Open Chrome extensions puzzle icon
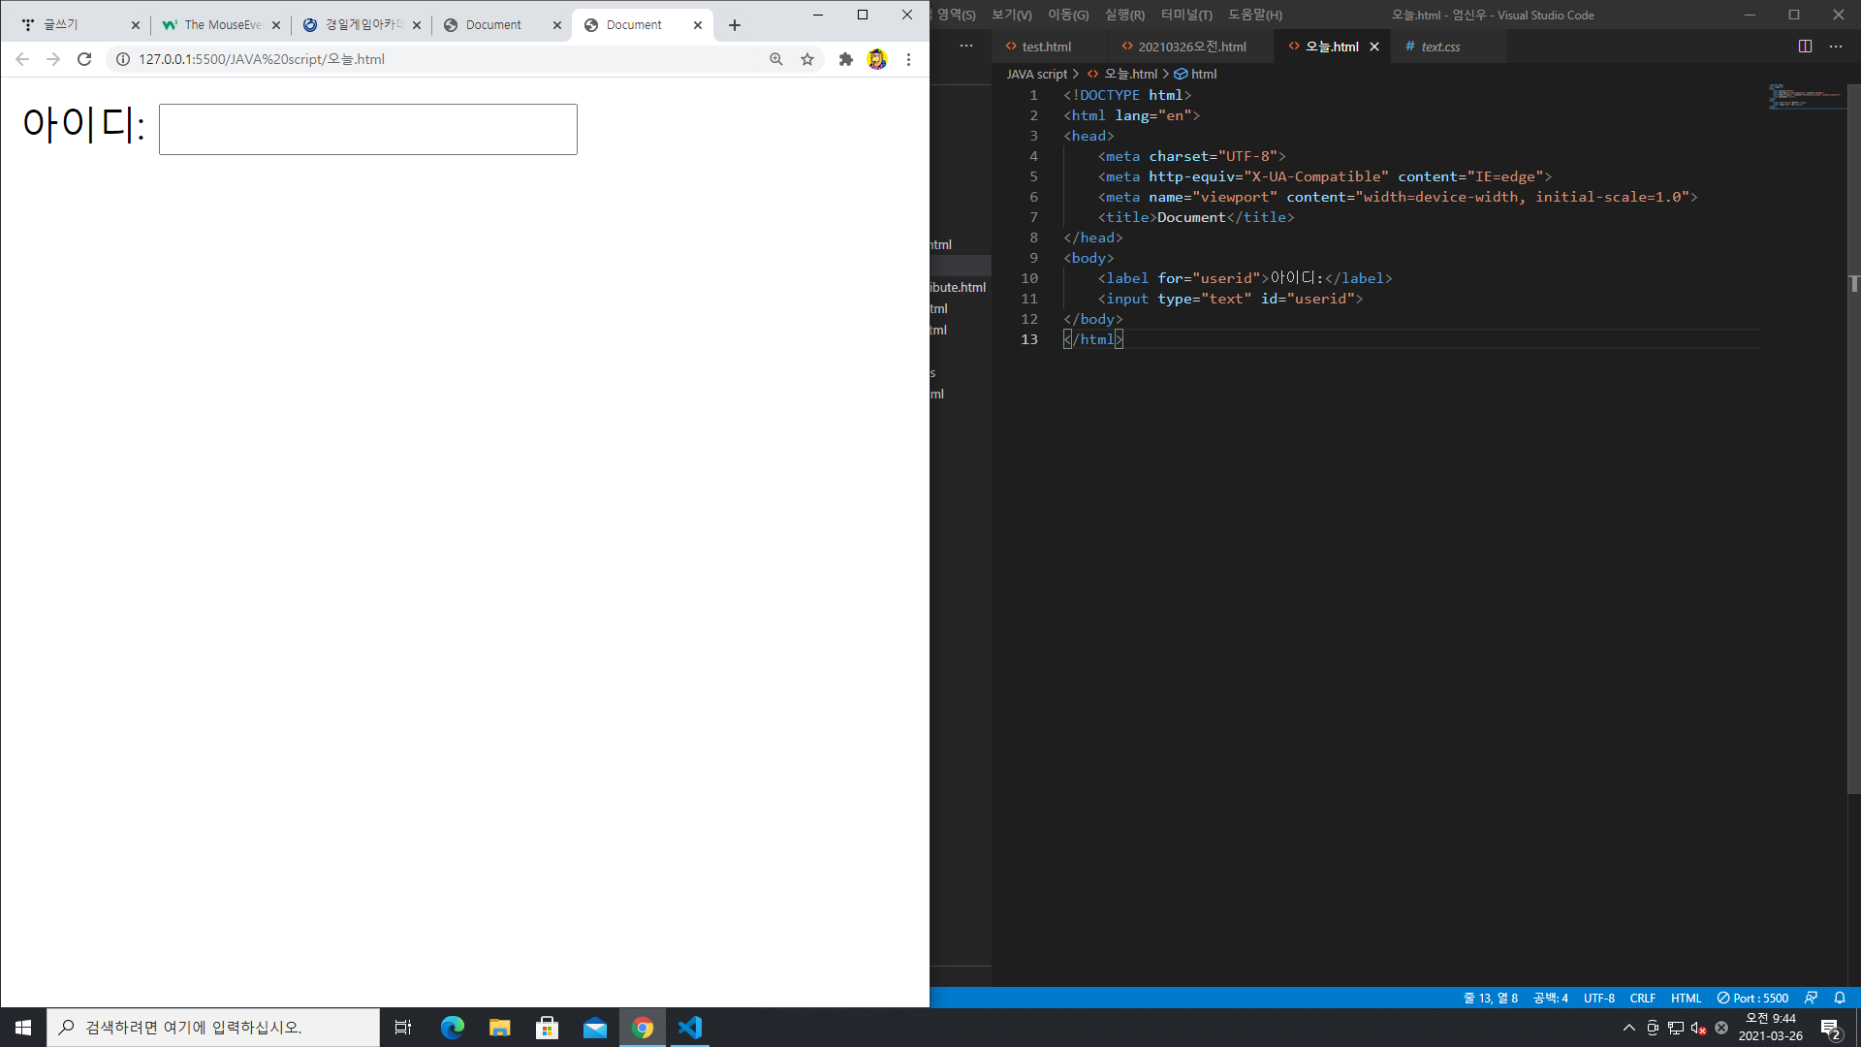 (x=845, y=59)
